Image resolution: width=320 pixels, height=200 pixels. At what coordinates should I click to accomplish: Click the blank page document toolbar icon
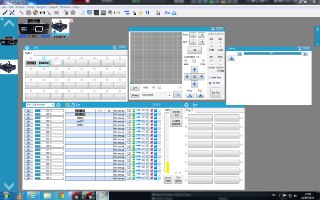pyautogui.click(x=83, y=13)
